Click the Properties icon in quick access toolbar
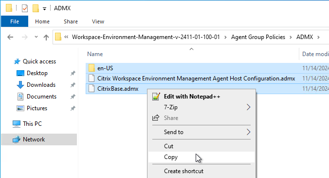The width and height of the screenshot is (329, 178). 25,8
